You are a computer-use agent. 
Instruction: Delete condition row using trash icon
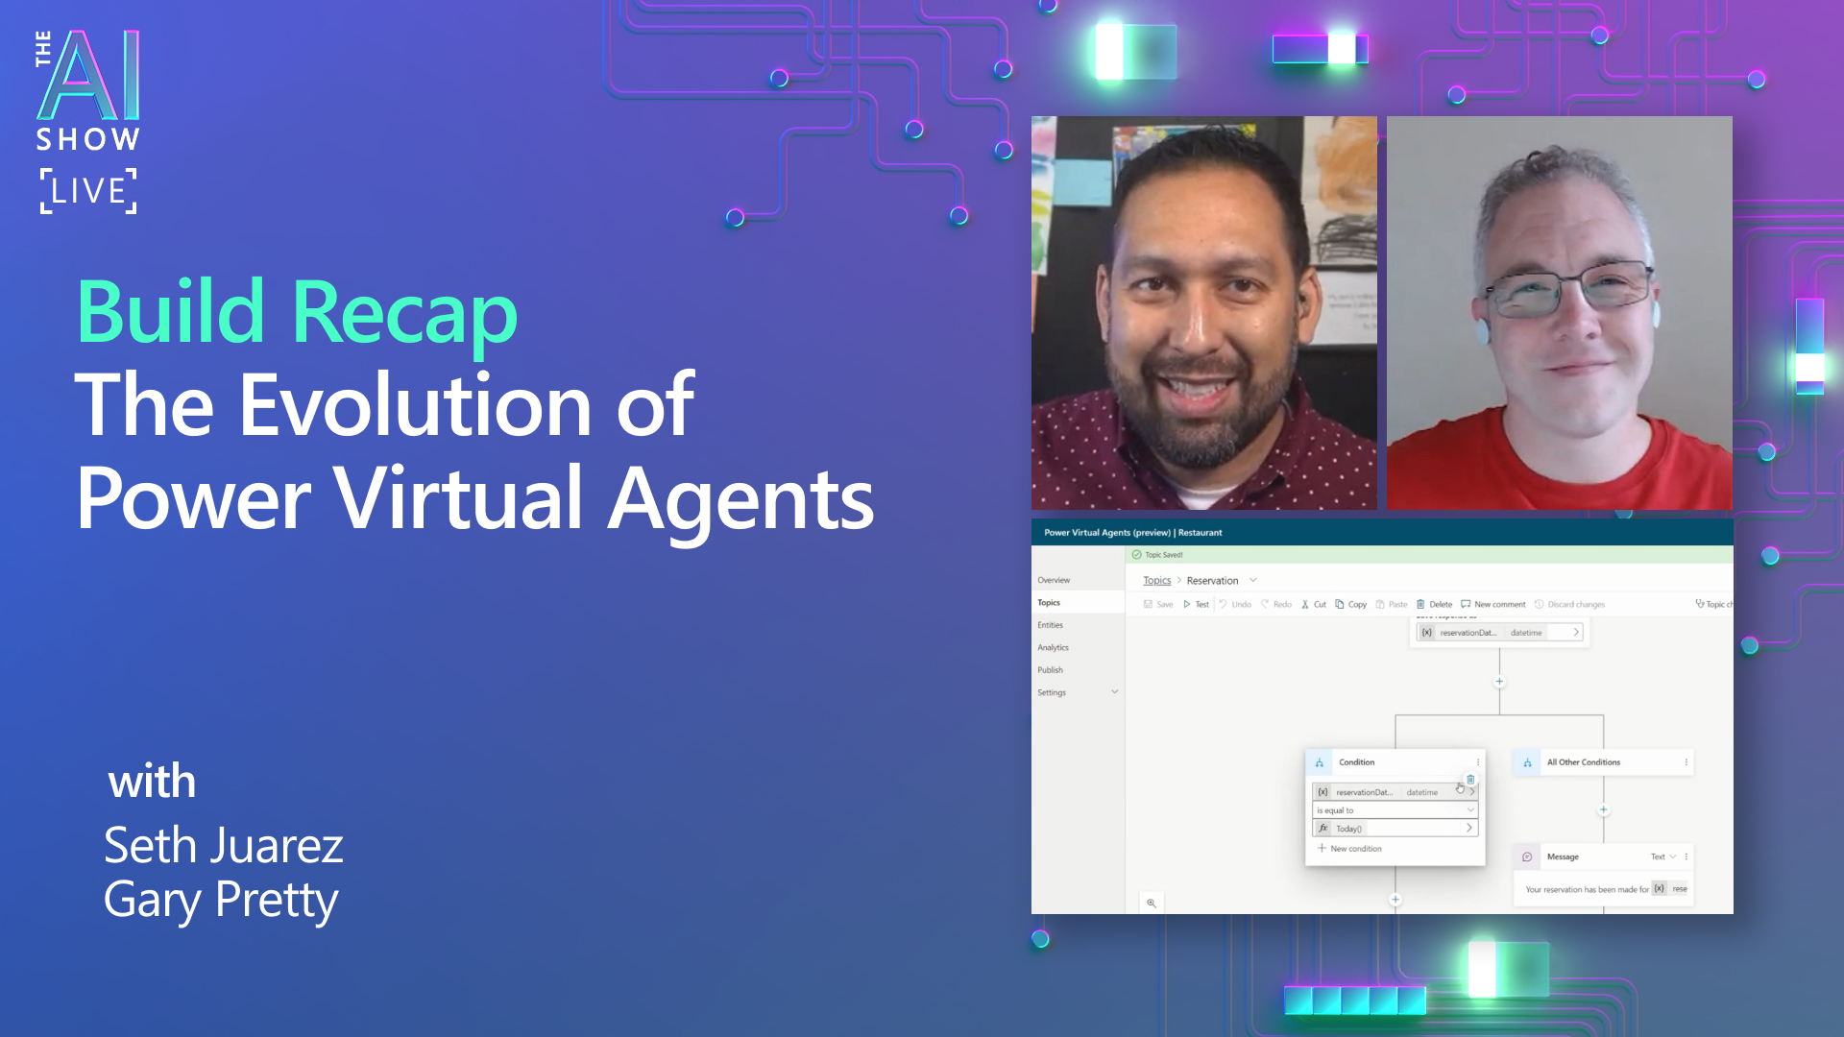pyautogui.click(x=1470, y=779)
